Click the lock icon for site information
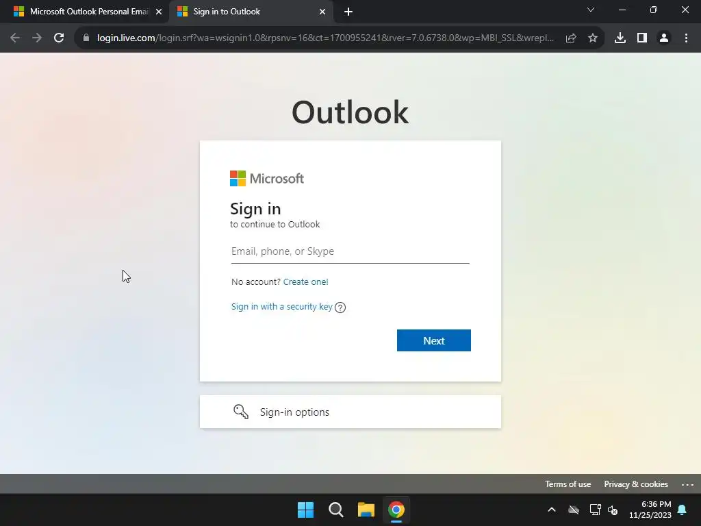 pyautogui.click(x=86, y=38)
